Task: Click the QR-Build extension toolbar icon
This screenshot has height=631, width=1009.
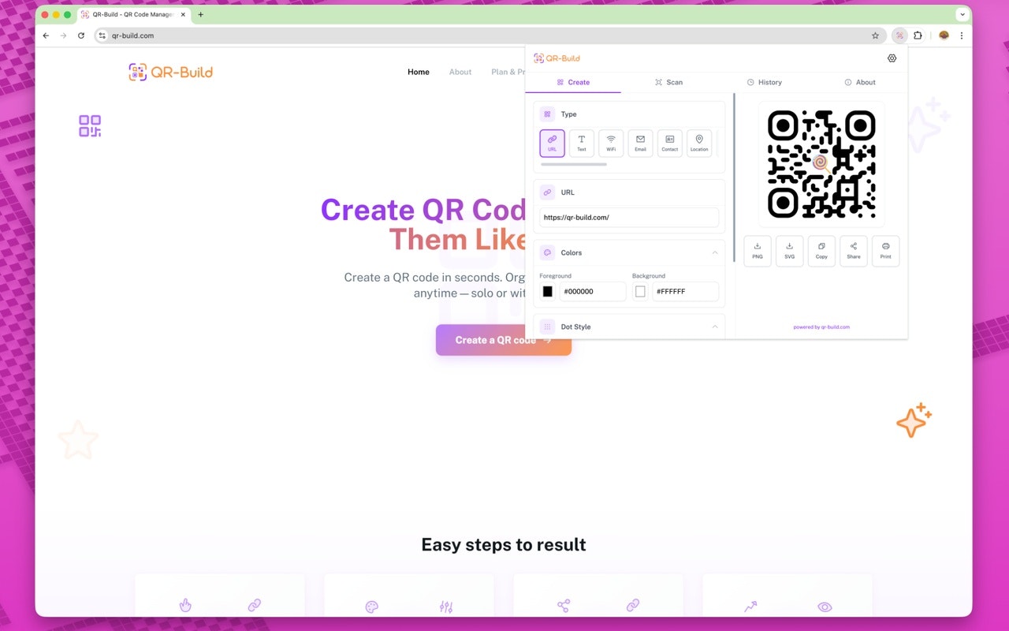Action: tap(899, 35)
